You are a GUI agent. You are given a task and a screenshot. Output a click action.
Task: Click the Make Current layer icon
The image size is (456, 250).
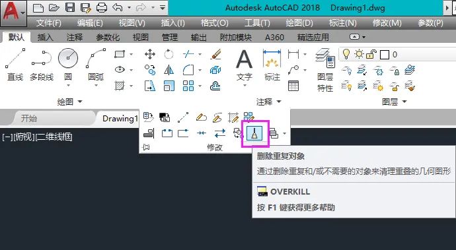click(410, 70)
